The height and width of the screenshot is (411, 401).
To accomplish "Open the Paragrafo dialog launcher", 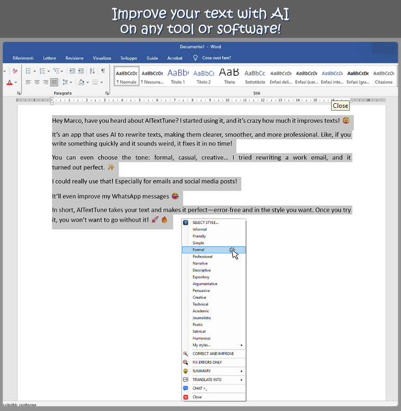I will tap(107, 93).
